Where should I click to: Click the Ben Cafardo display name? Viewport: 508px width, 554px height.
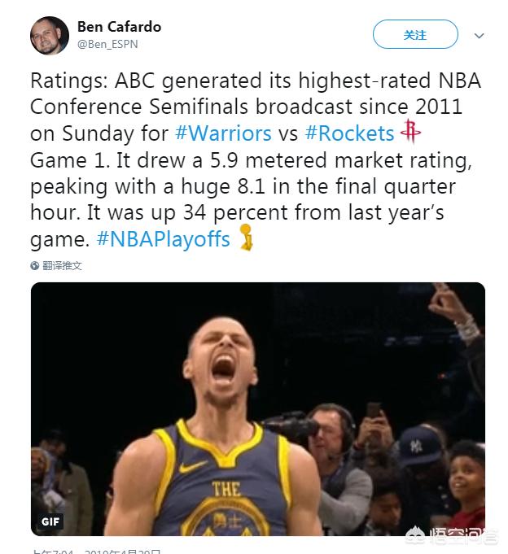(119, 27)
